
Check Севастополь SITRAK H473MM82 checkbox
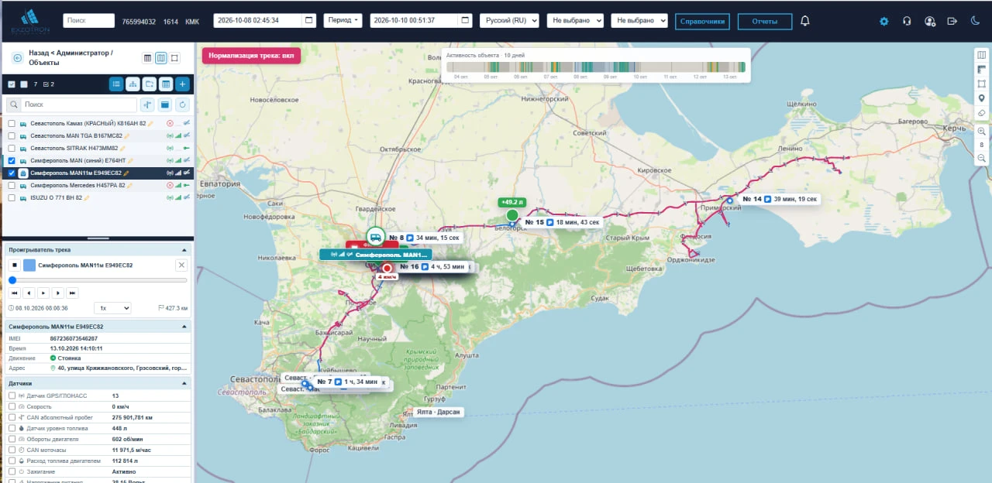[x=12, y=148]
